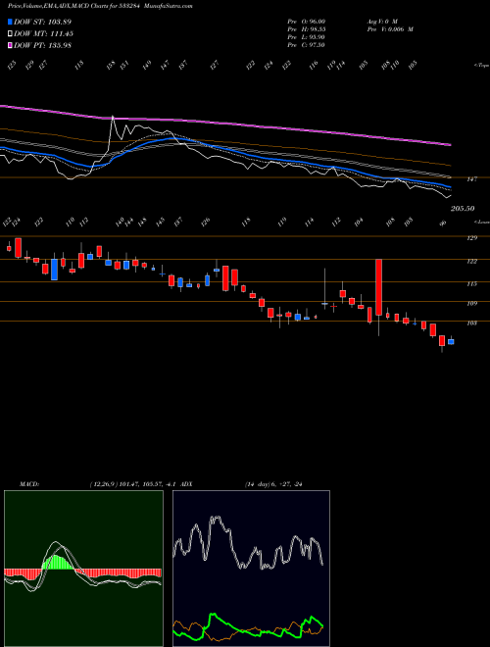
Task: Select the 'DOW PT: 135.98' legend label
Action: 43,45
